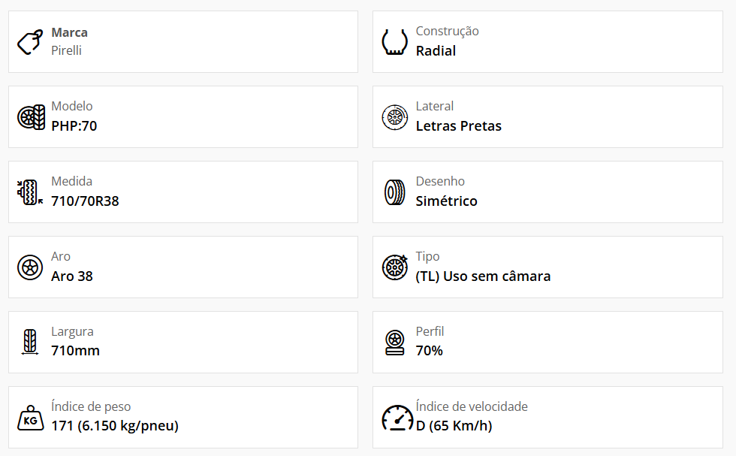Select the stacked tires icon beside Modelo
This screenshot has width=736, height=456.
[x=31, y=117]
